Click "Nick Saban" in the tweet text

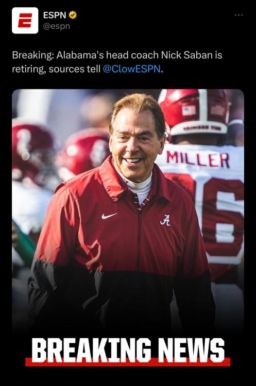pyautogui.click(x=187, y=55)
